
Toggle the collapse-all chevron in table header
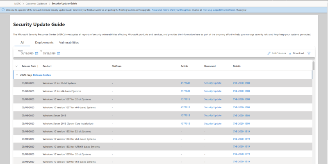click(x=16, y=66)
